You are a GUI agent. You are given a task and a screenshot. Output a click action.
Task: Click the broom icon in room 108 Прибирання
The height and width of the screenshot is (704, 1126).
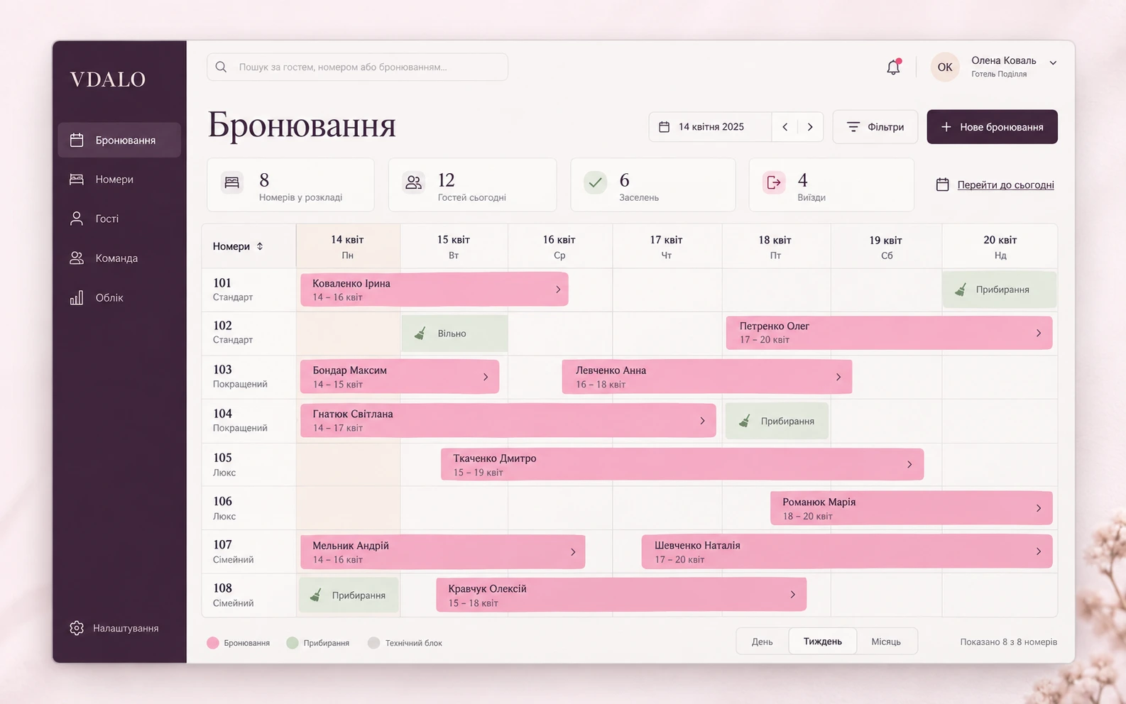(316, 595)
